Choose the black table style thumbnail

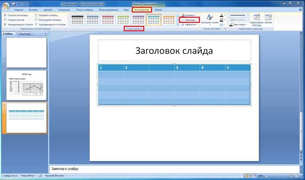[x=77, y=20]
